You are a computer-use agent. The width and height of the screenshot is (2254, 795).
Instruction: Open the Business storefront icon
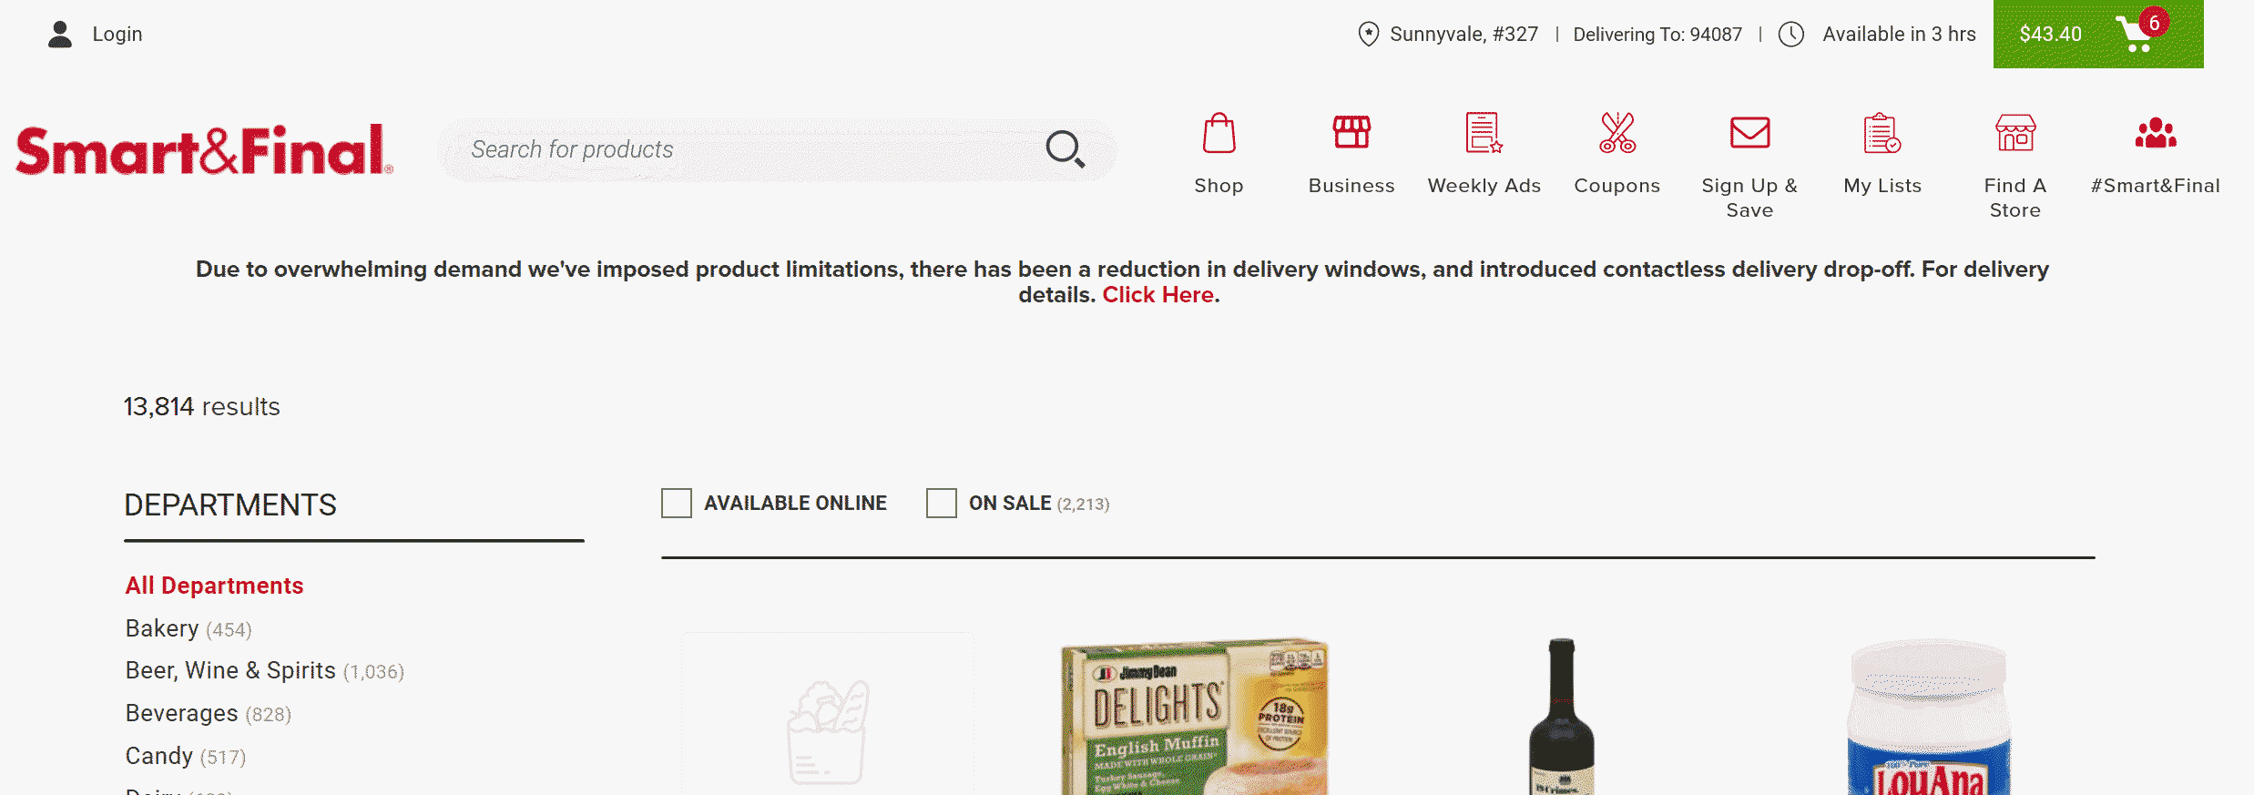pyautogui.click(x=1351, y=133)
